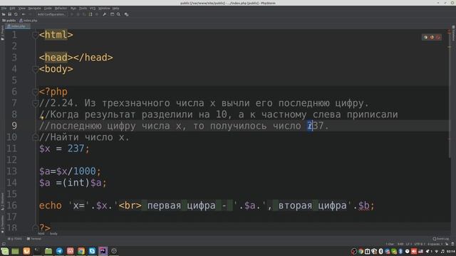The width and height of the screenshot is (456, 256).
Task: Select the index.php editor tab
Action: (17, 26)
